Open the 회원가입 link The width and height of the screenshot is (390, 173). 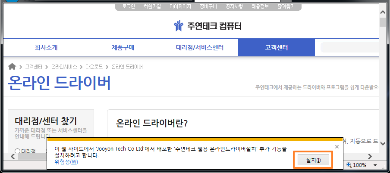coord(152,6)
